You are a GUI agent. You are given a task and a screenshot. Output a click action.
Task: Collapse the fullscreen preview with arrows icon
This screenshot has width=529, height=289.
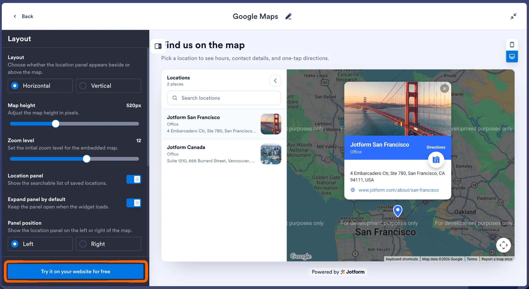[513, 16]
